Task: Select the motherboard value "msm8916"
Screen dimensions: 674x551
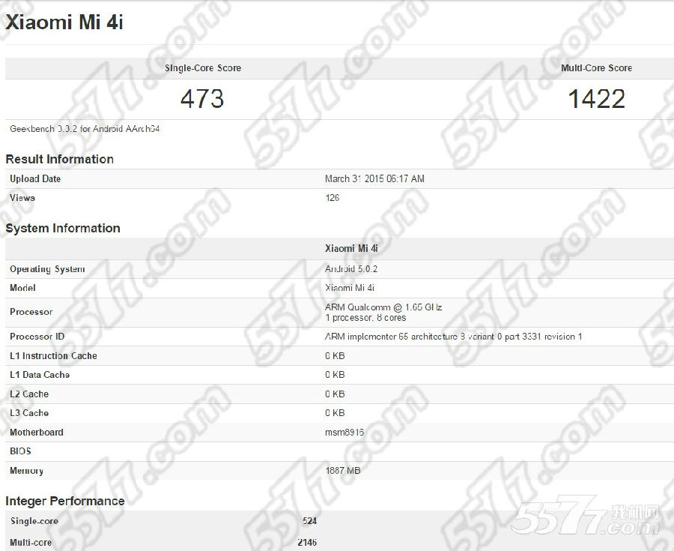Action: [x=344, y=433]
